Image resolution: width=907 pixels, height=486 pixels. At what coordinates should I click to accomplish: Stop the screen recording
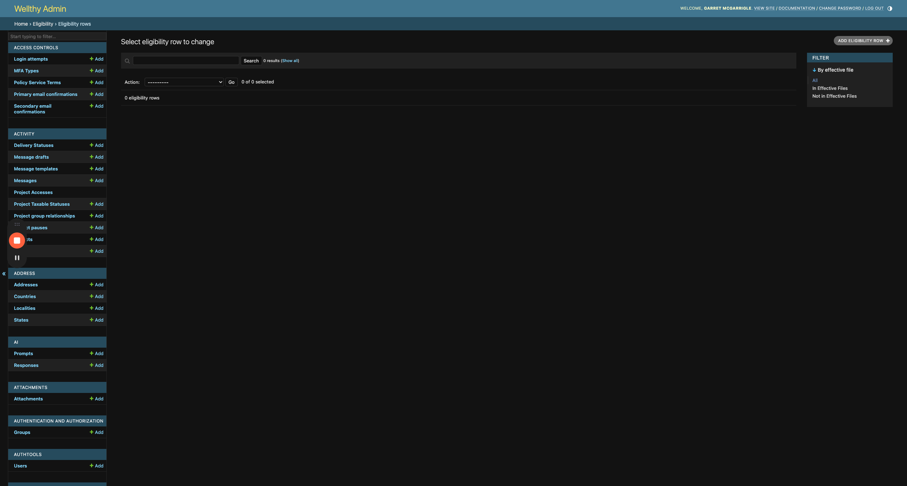click(17, 241)
